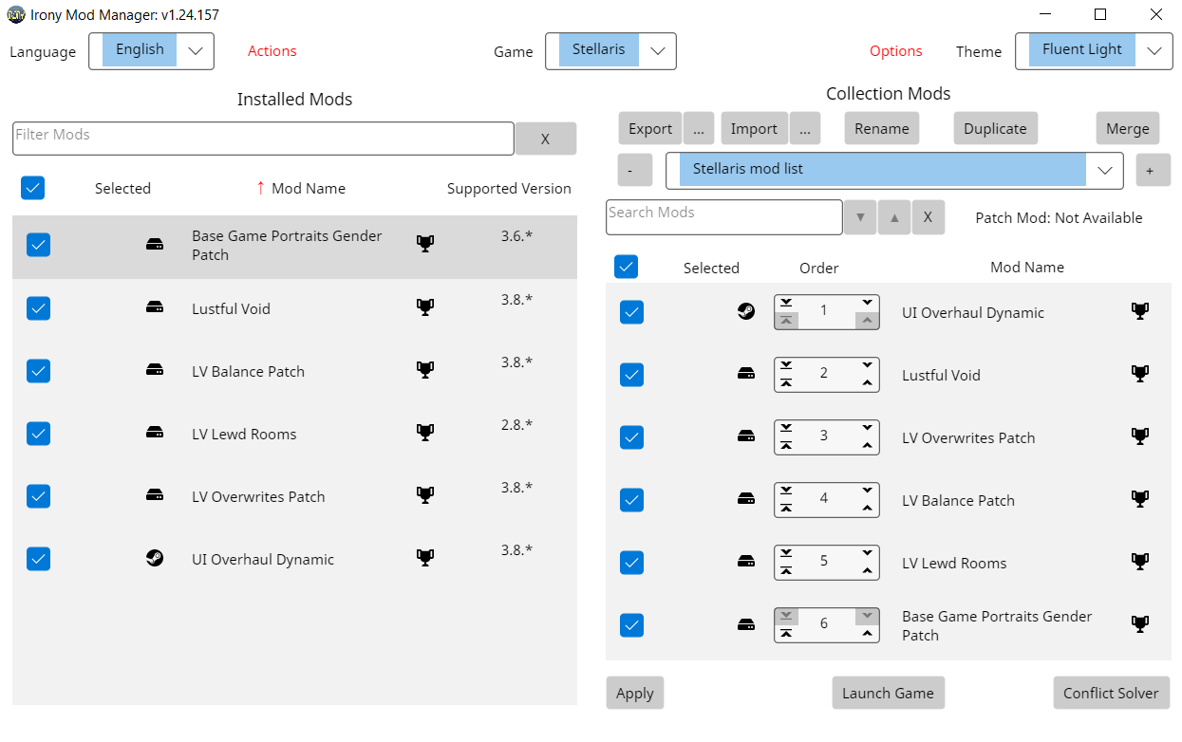Viewport: 1182px width, 742px height.
Task: Uncheck Base Game Portraits Gender Patch in Collection Mods
Action: tap(631, 625)
